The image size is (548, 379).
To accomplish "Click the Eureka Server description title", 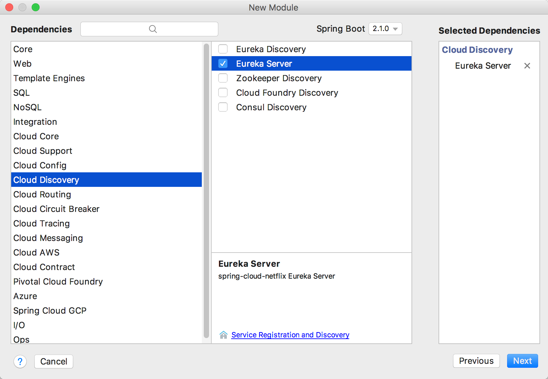I will pyautogui.click(x=249, y=264).
